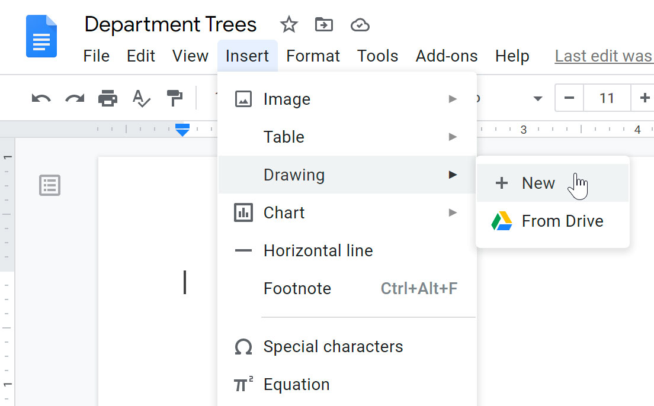Click the Google Docs home icon
The width and height of the screenshot is (654, 406).
pyautogui.click(x=41, y=37)
